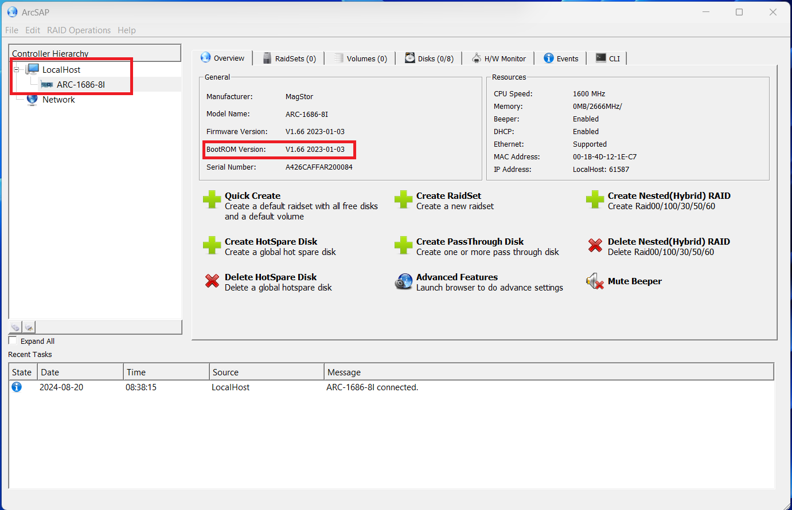The width and height of the screenshot is (792, 510).
Task: Click the Memory value 0MB/2666MHz/
Action: (598, 107)
